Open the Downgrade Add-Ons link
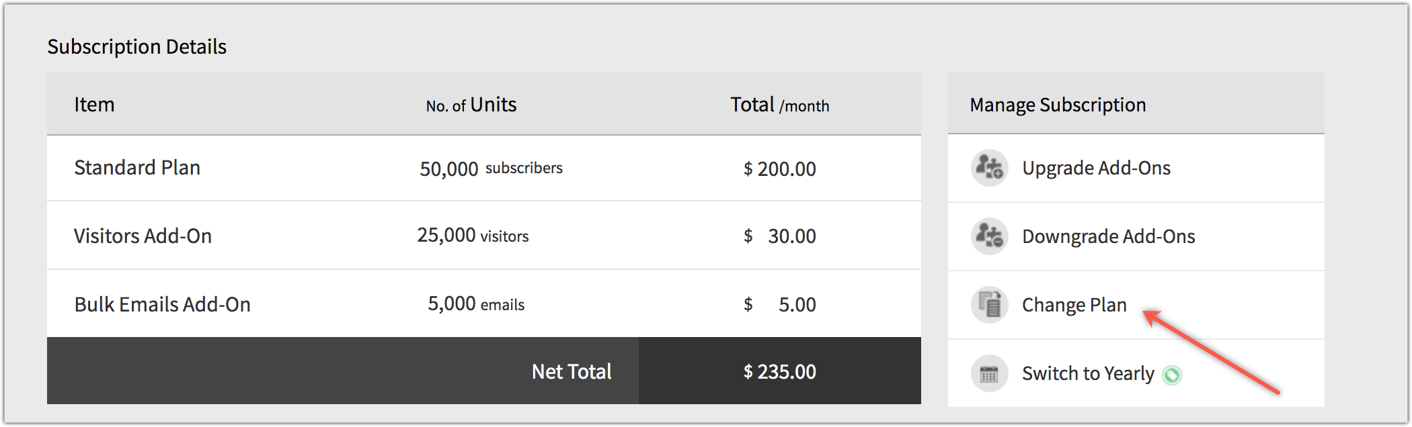The image size is (1412, 427). 1108,236
